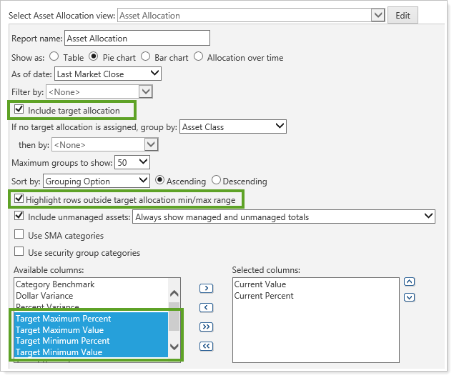454x378 pixels.
Task: Enable Use SMA categories checkbox
Action: (19, 235)
